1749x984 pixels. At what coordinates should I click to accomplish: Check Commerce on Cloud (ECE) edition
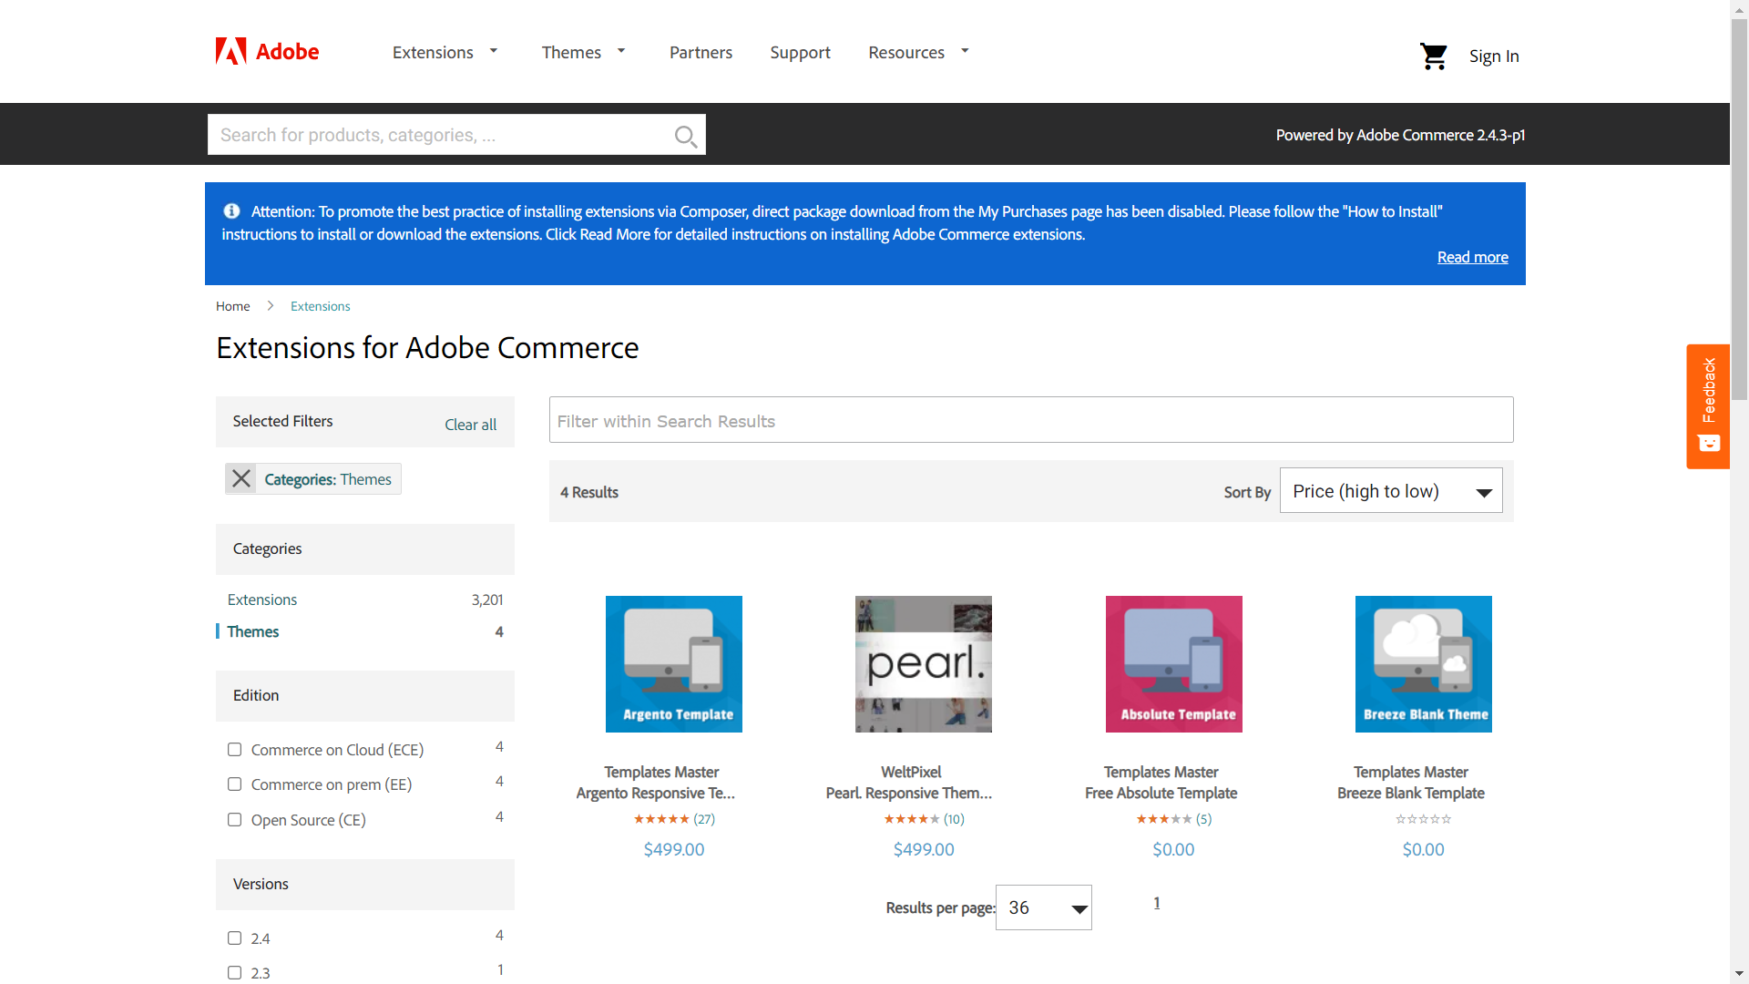234,750
